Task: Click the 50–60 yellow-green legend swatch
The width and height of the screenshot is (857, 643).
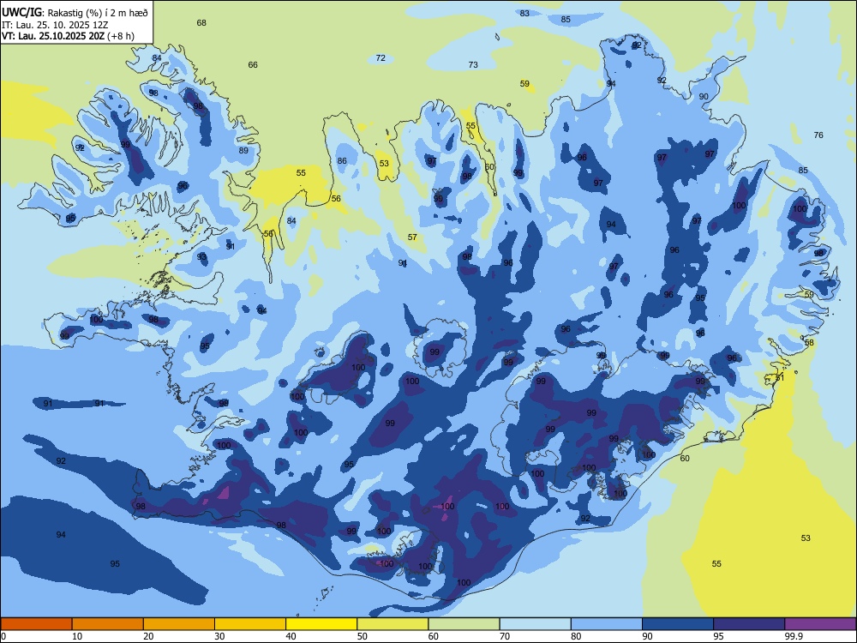Action: pos(393,624)
